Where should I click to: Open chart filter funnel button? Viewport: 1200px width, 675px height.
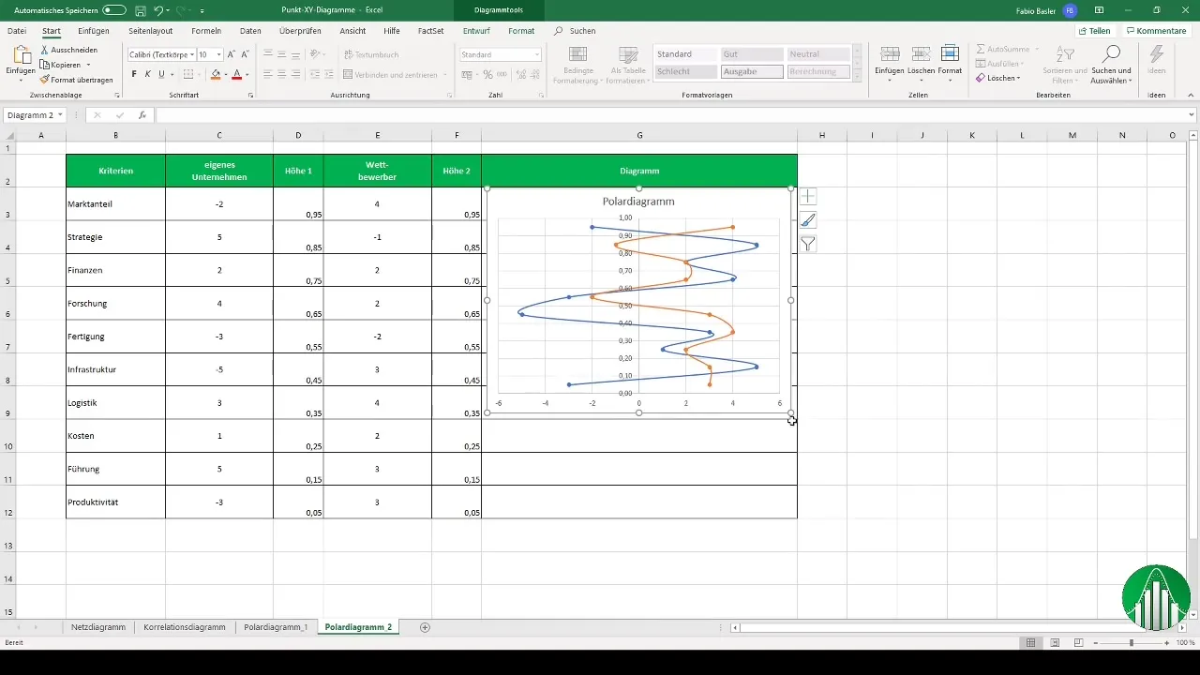point(808,244)
